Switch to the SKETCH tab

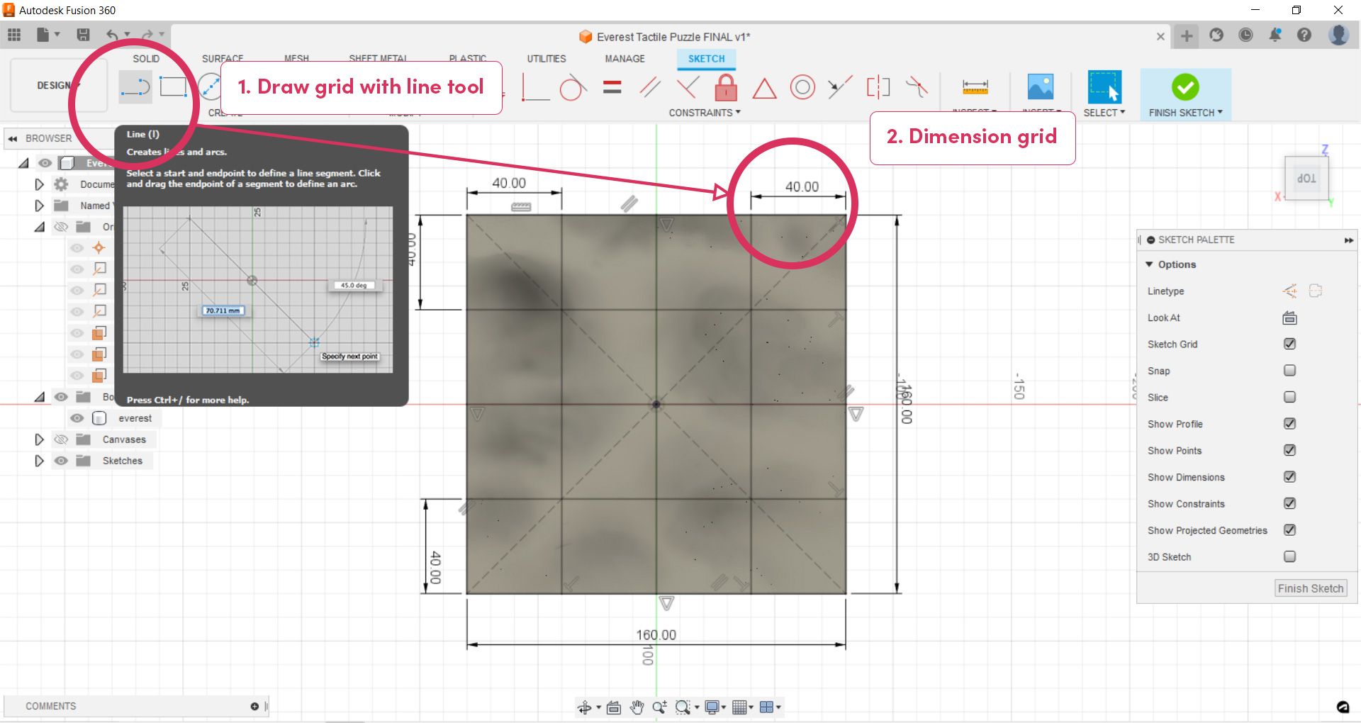tap(706, 59)
